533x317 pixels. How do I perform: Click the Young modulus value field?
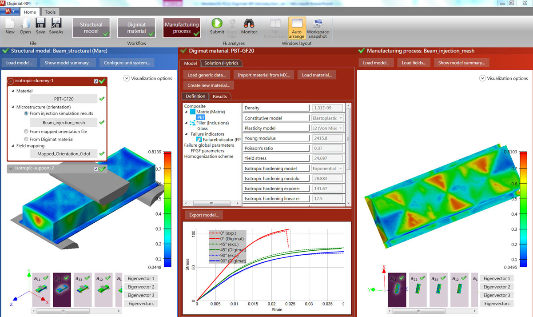point(327,138)
